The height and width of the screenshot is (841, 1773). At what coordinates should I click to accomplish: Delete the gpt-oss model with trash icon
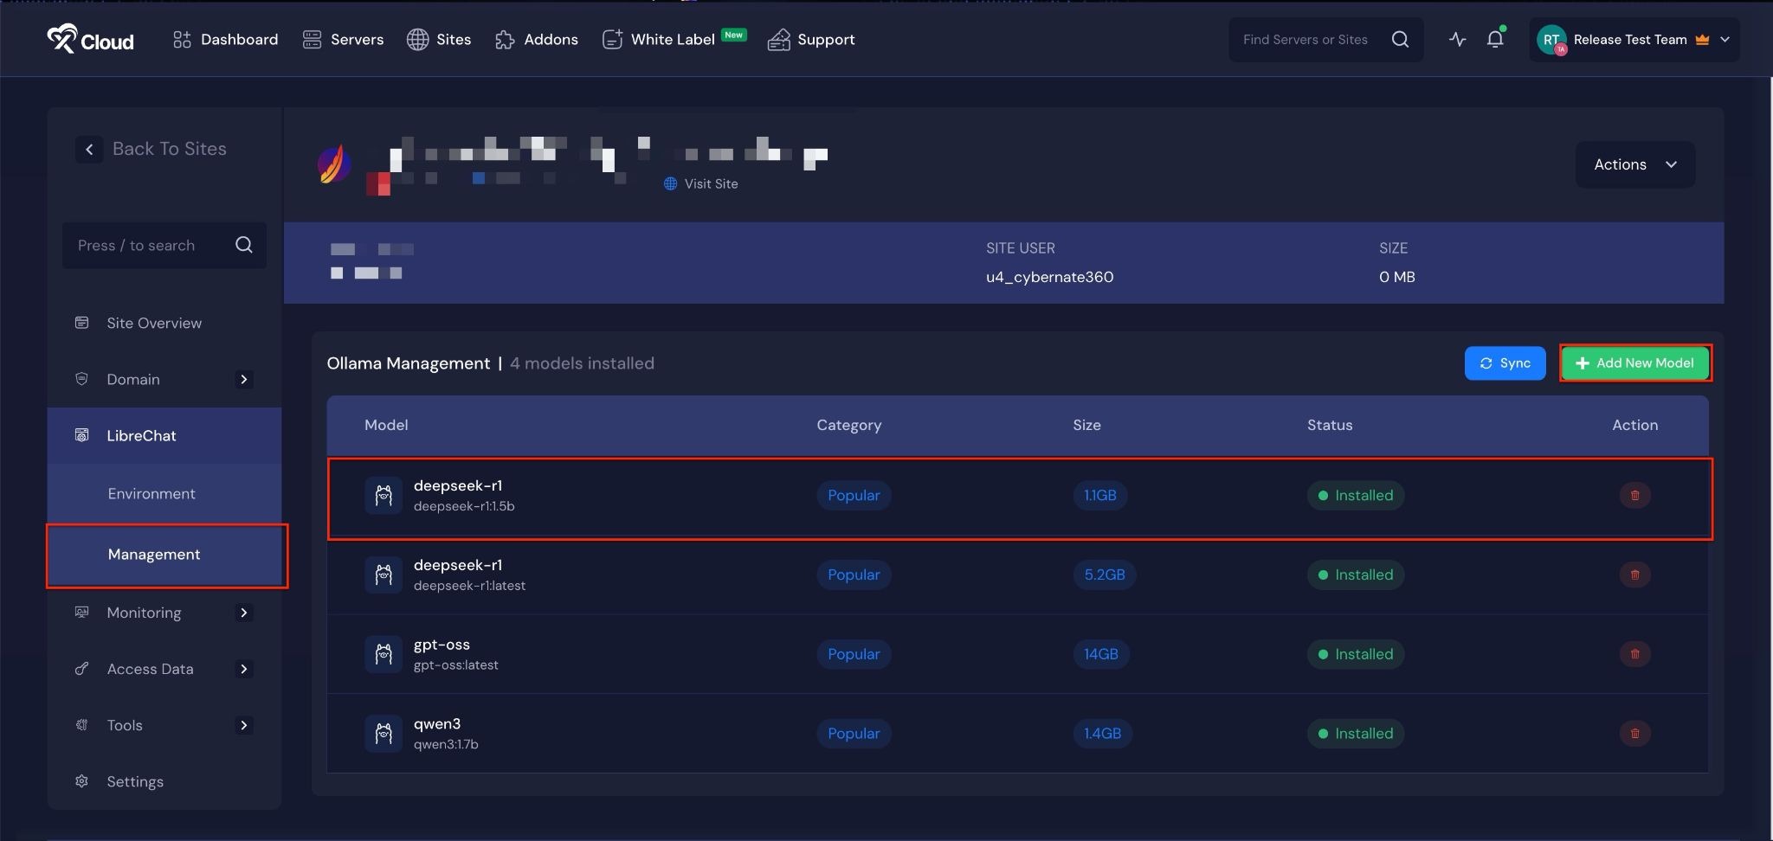(1634, 654)
